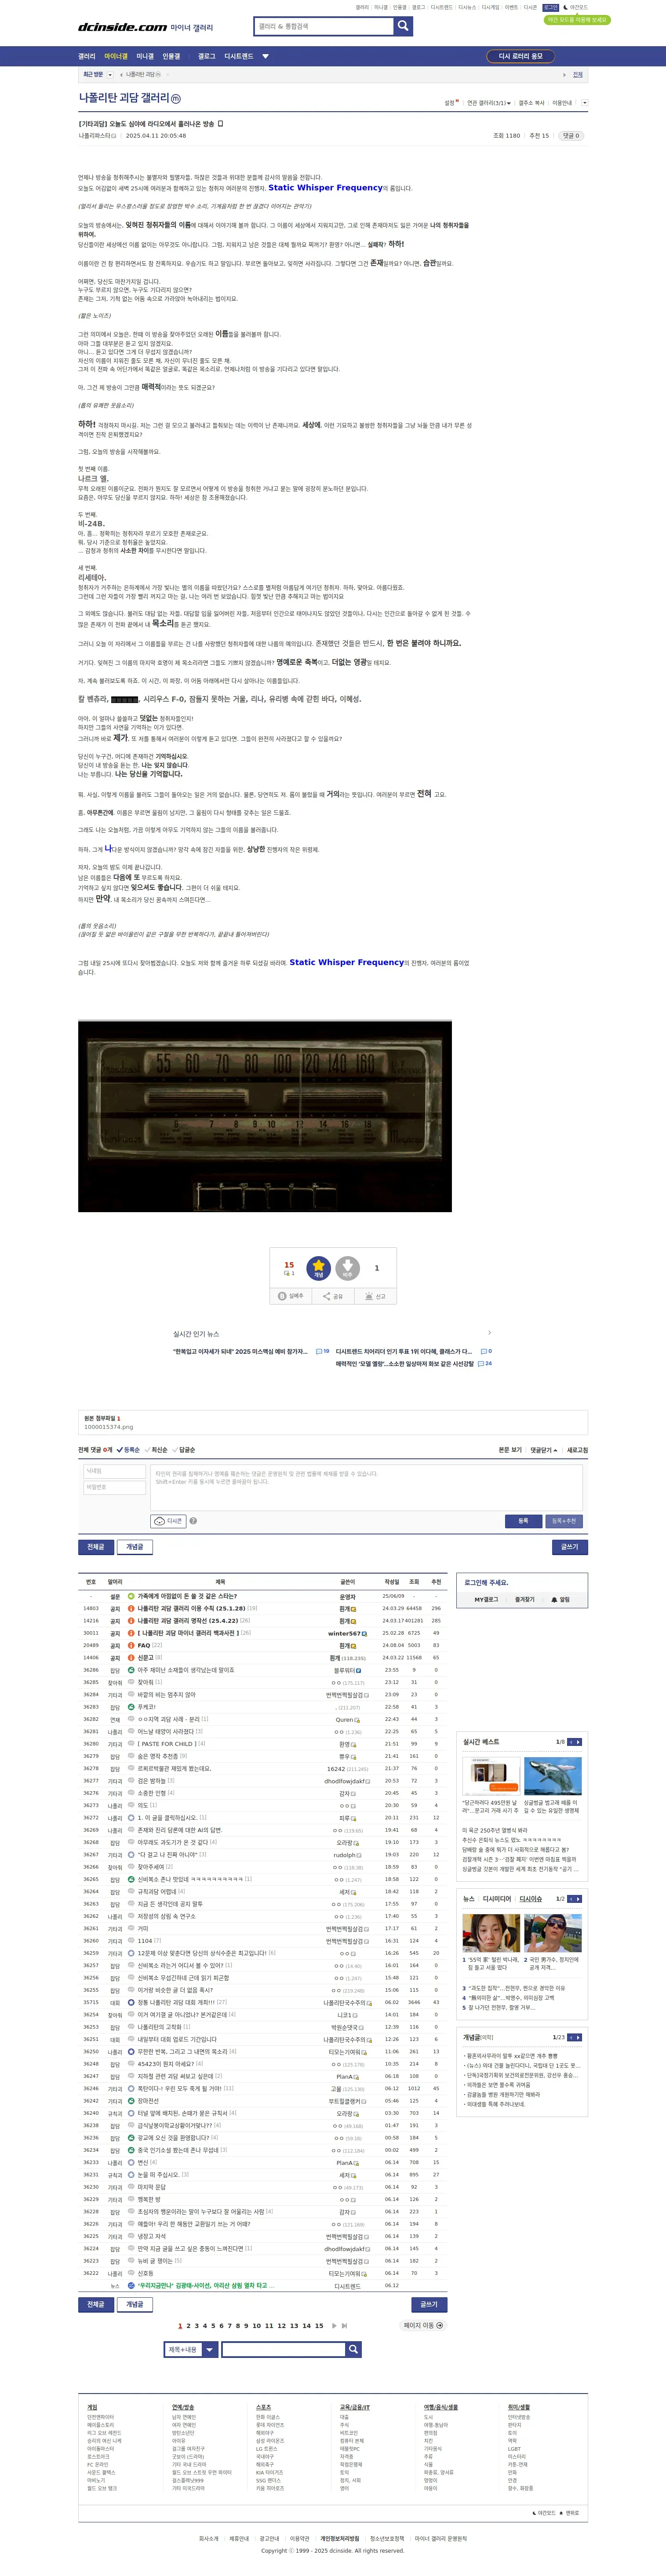
Task: Focus the top 갤러리 & 통합검색 search field
Action: [x=324, y=26]
